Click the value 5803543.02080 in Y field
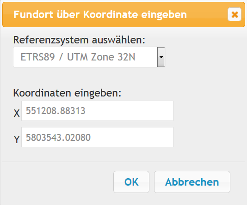The height and width of the screenshot is (205, 247). (x=58, y=138)
